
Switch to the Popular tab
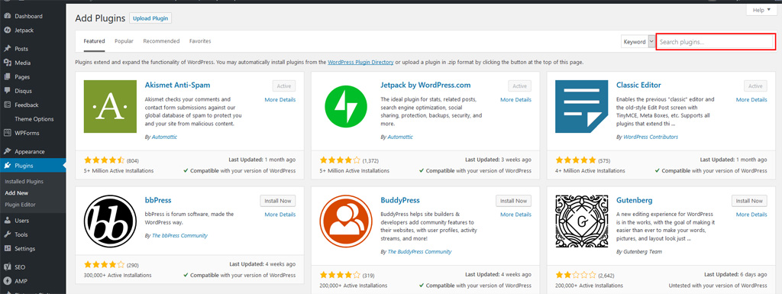[124, 41]
